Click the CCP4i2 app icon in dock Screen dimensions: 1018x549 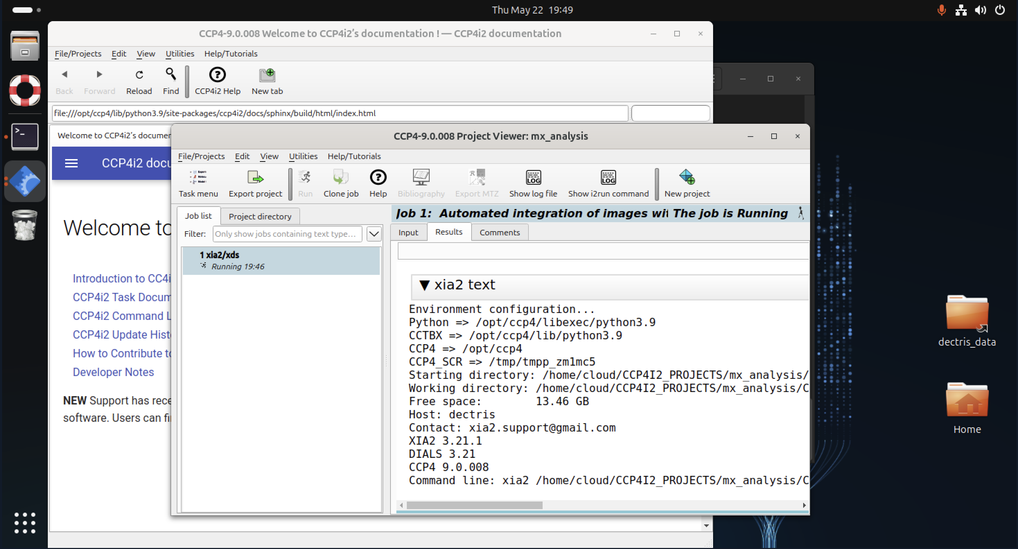[x=25, y=181]
